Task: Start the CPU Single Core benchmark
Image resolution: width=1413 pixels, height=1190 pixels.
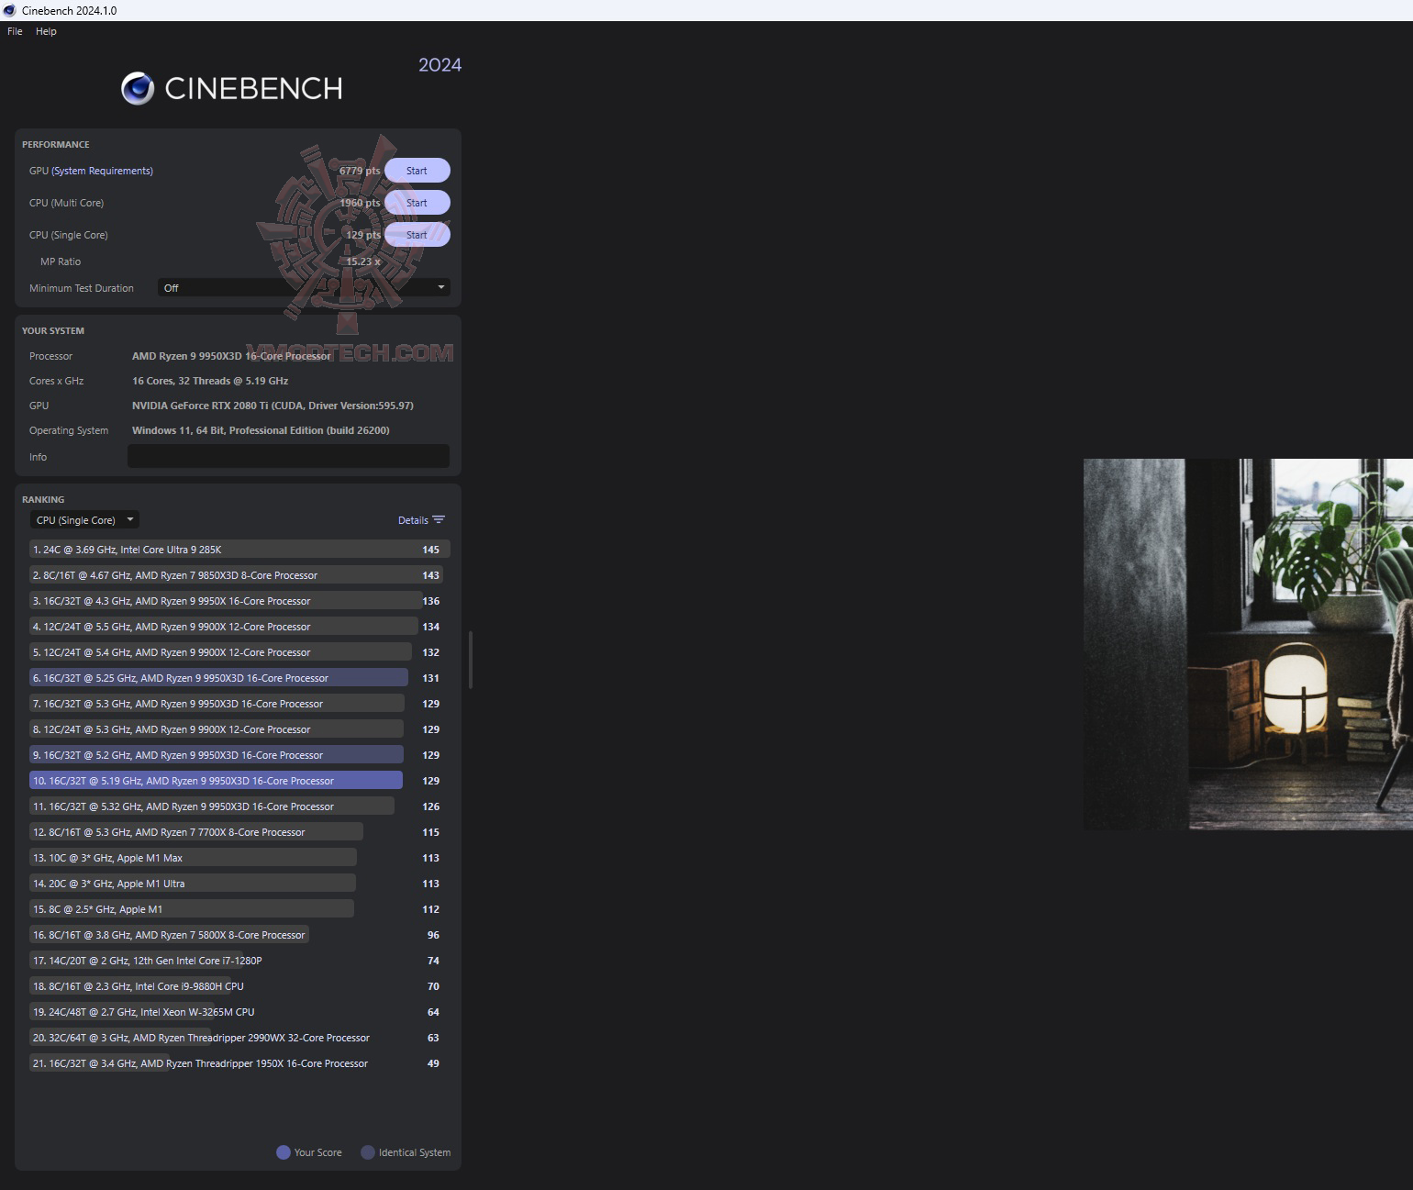Action: (417, 235)
